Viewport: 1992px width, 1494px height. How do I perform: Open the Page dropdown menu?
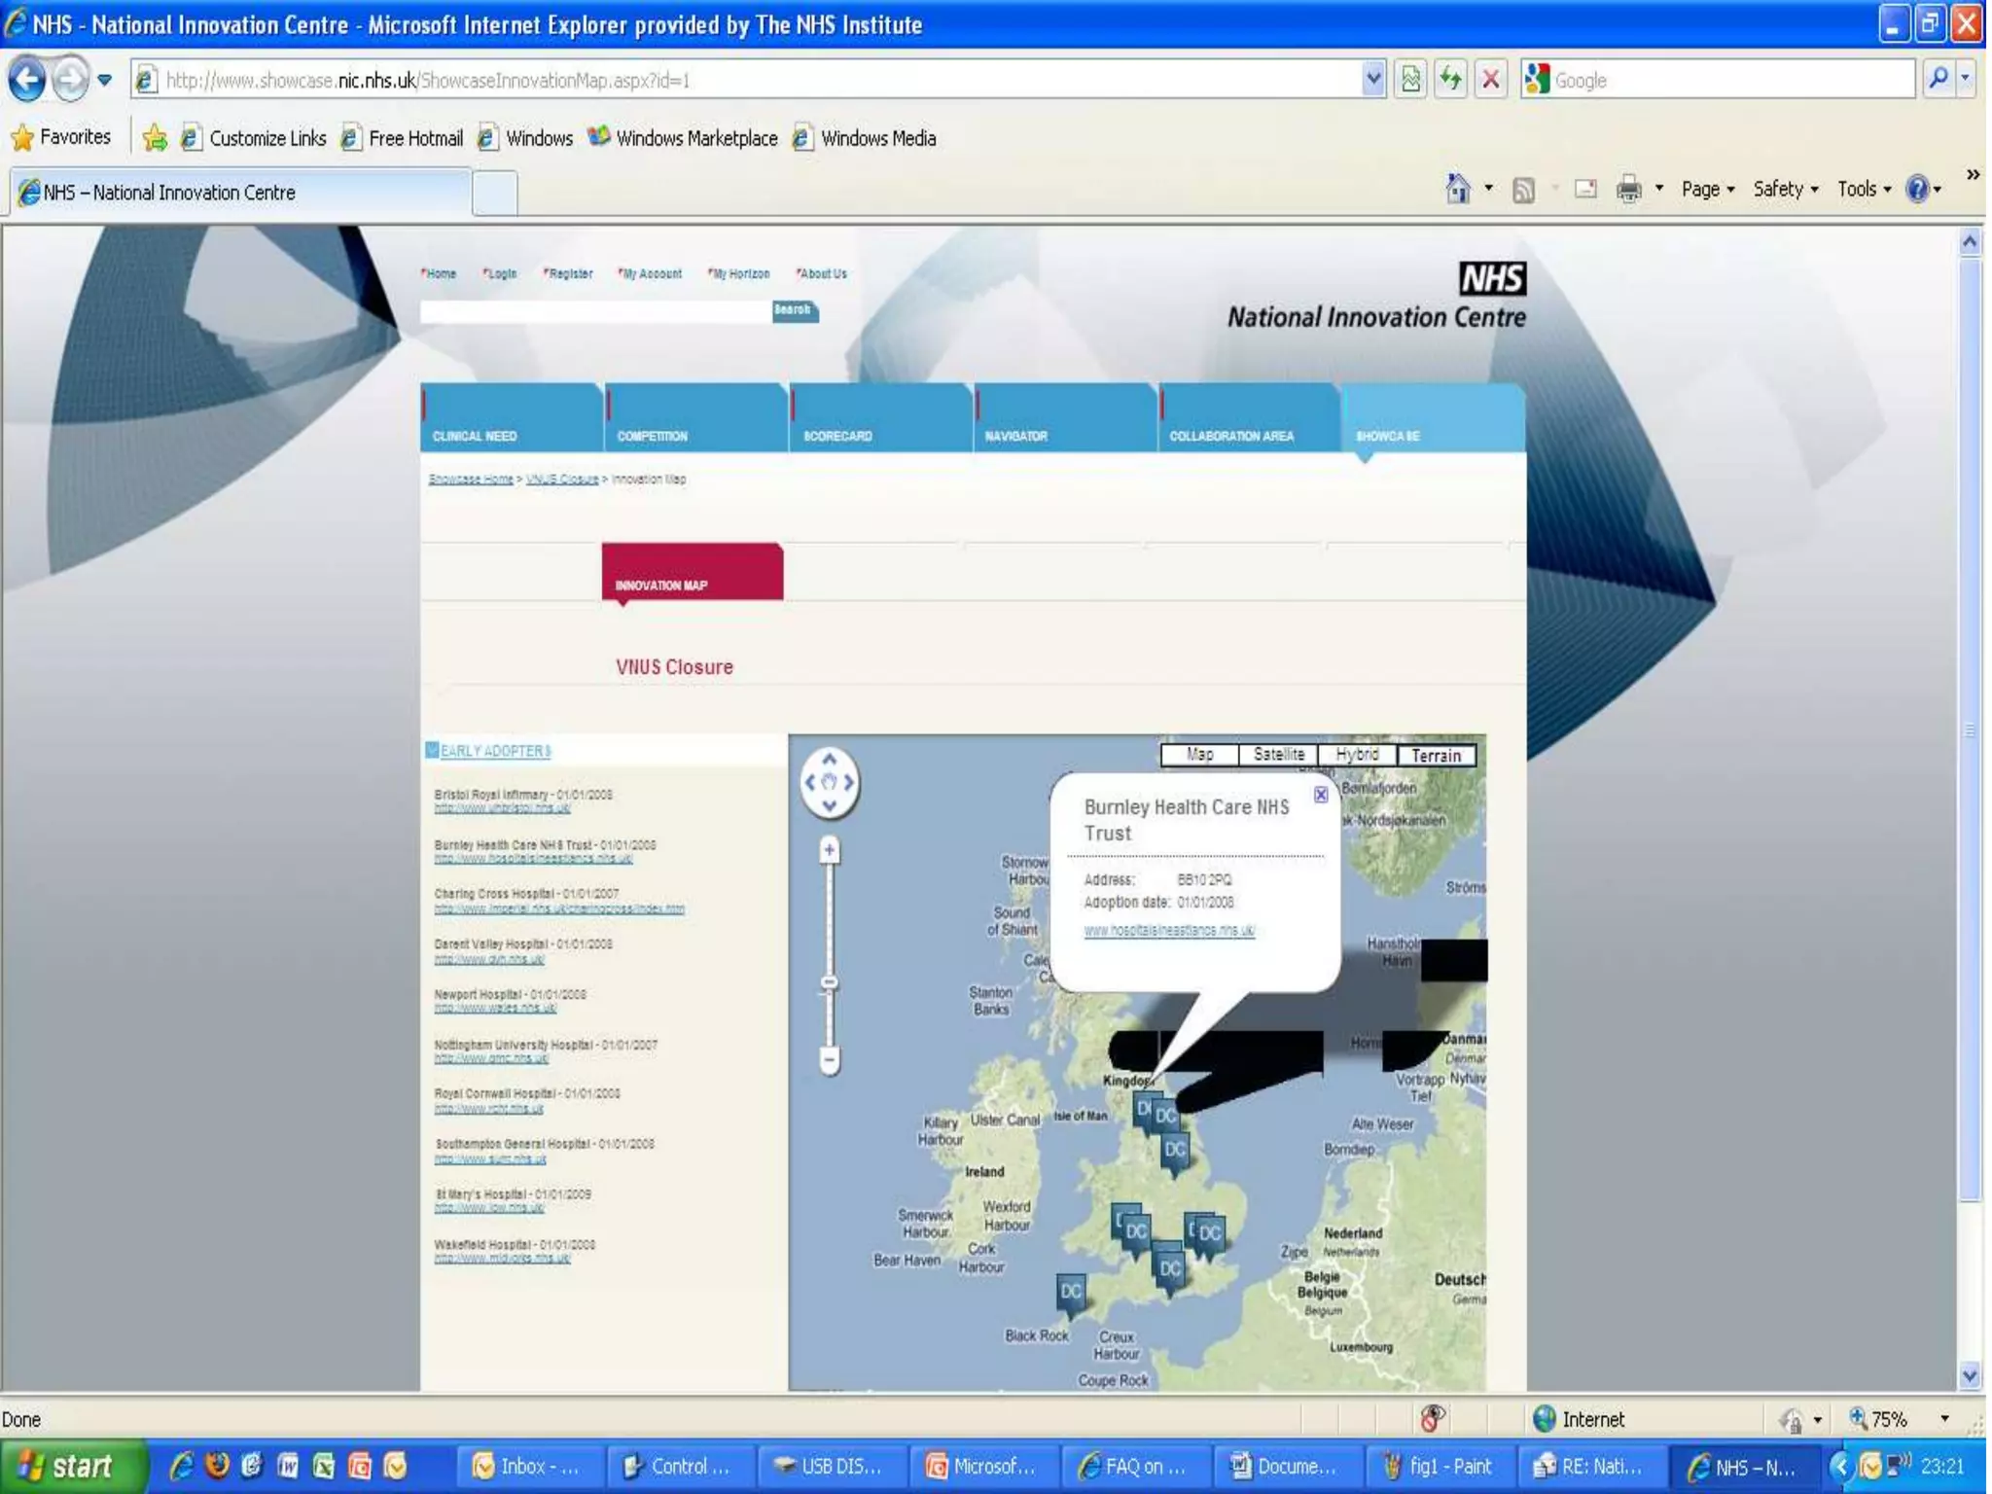point(1707,189)
